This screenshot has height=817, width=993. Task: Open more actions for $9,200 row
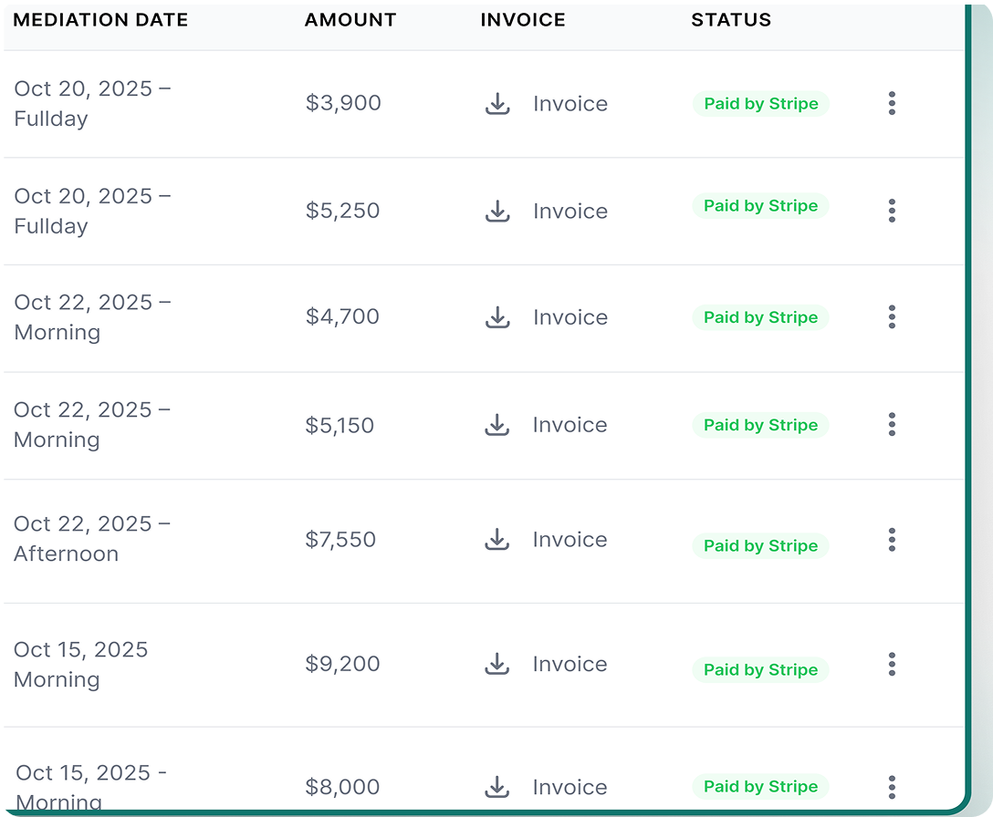pos(892,664)
